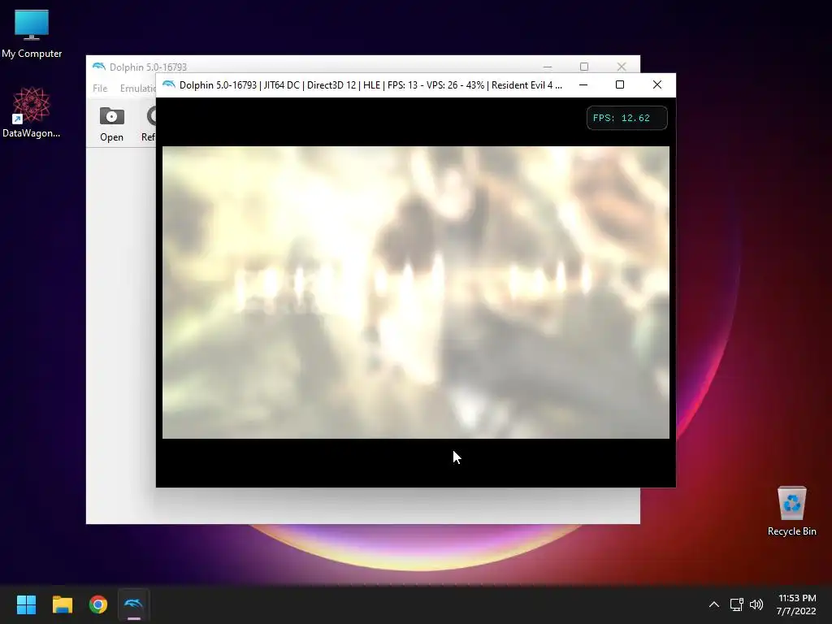Close the Resident Evil 4 game window
832x624 pixels.
656,84
